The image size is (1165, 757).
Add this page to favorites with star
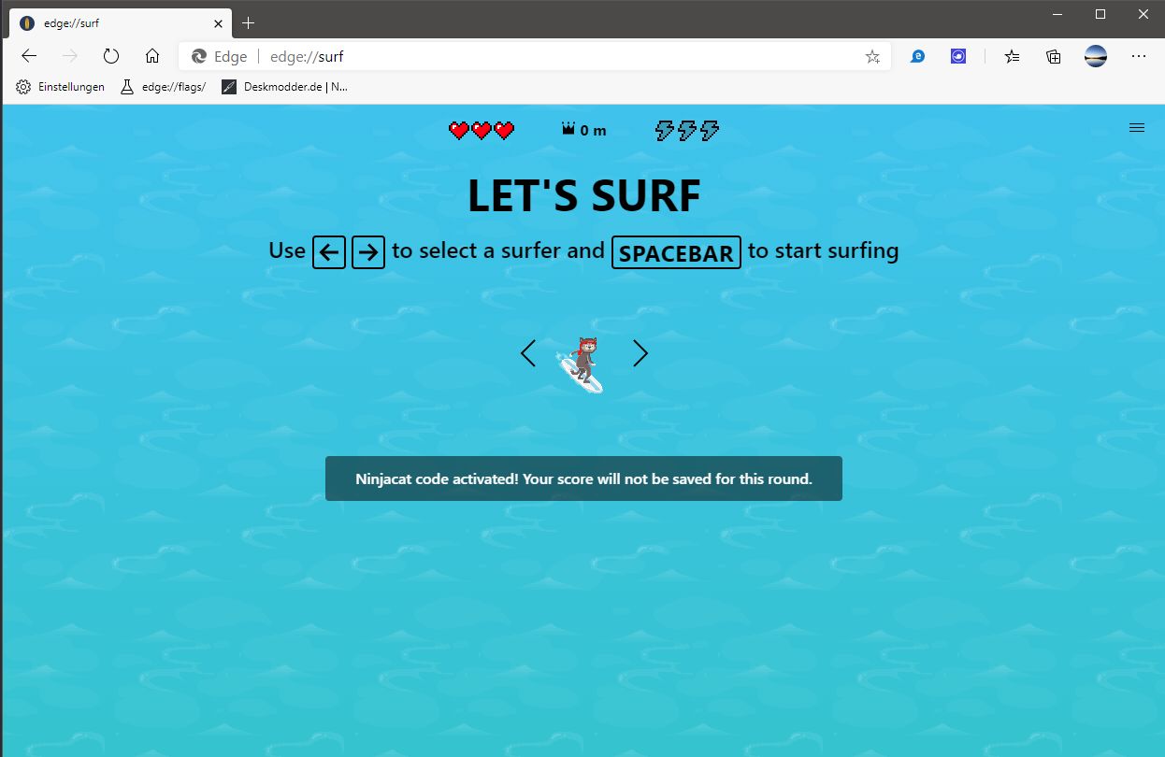(x=872, y=56)
